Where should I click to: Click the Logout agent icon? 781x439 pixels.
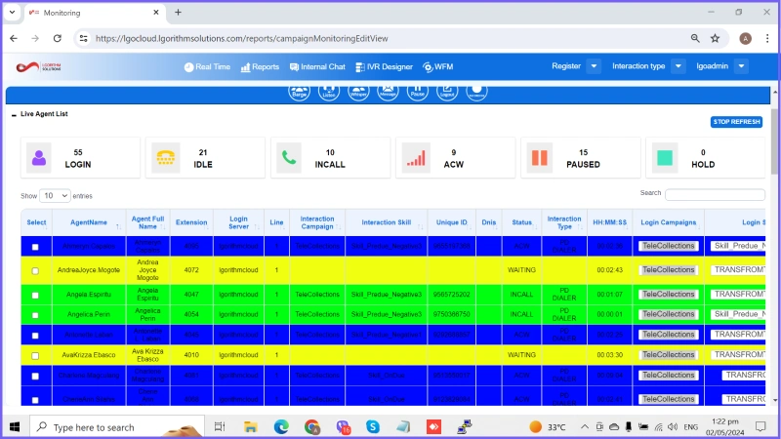(x=447, y=92)
